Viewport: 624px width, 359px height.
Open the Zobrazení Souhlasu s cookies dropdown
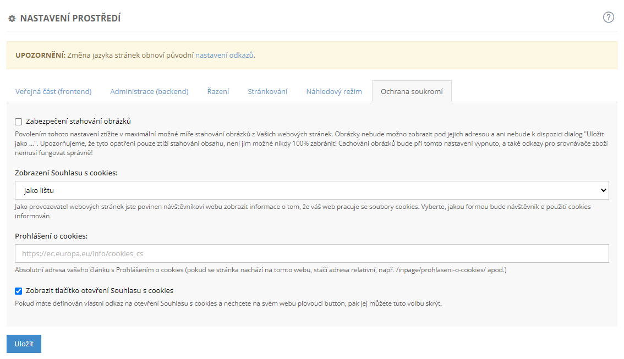[x=312, y=191]
